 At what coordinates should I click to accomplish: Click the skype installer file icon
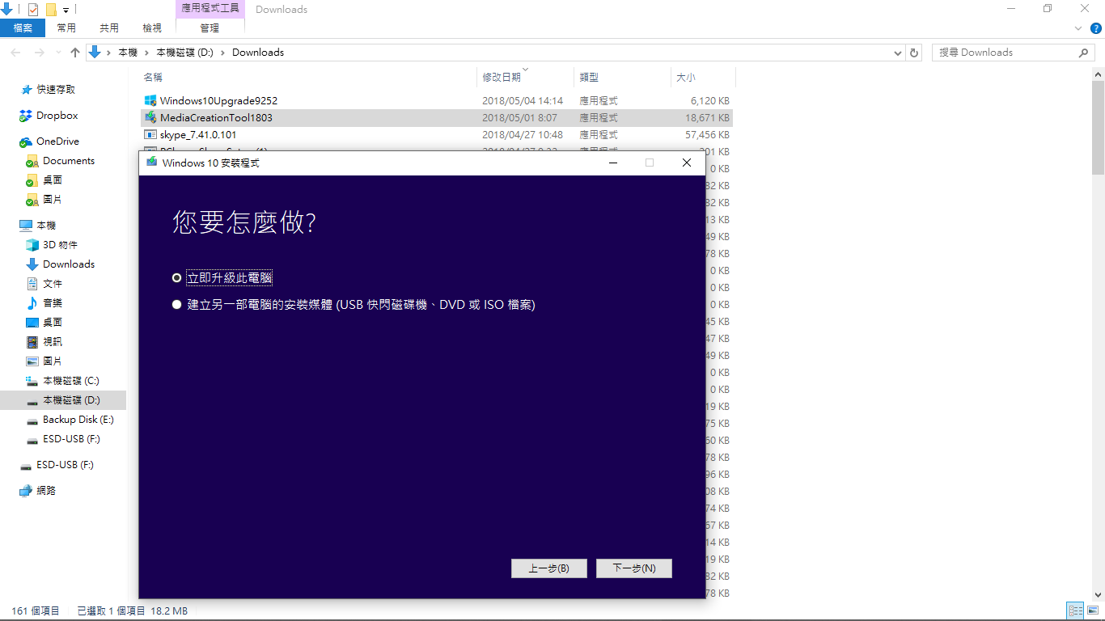click(x=150, y=135)
